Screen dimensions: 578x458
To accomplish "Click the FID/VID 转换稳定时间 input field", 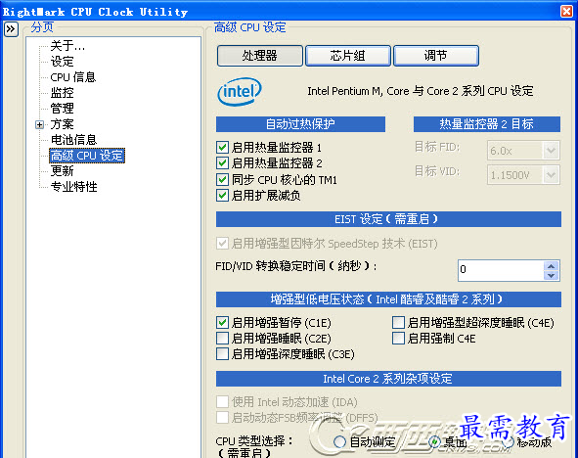I will coord(501,270).
